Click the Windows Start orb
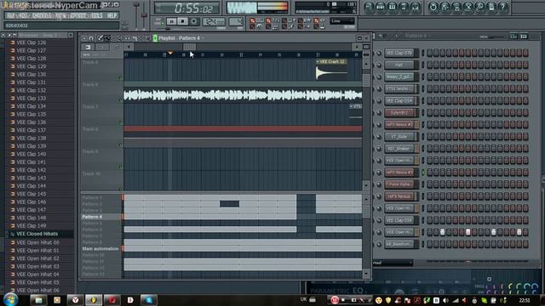The image size is (545, 306). [x=10, y=299]
